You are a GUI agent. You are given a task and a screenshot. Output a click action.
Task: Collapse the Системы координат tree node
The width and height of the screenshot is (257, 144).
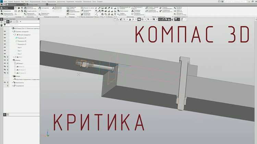[12, 31]
